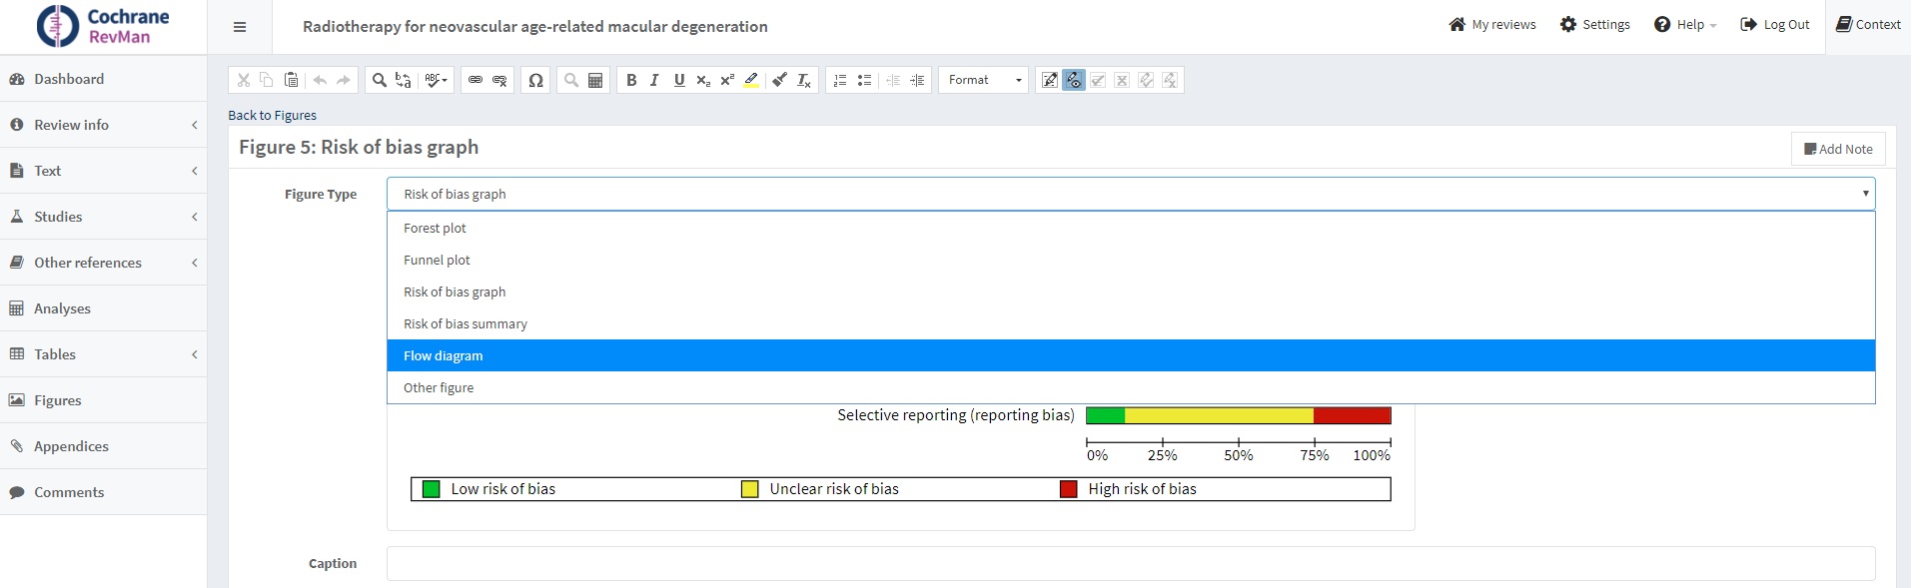
Task: Click the insert link icon
Action: coord(476,80)
